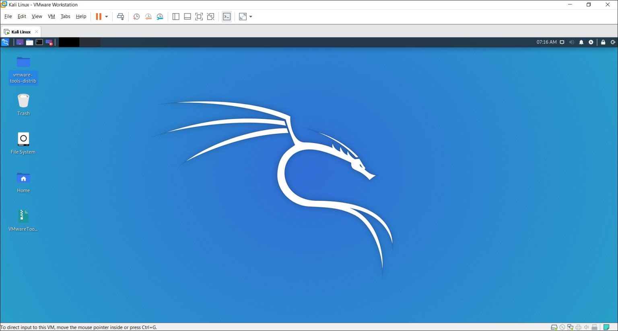Open the snapshot manager
Image resolution: width=618 pixels, height=331 pixels.
(160, 16)
